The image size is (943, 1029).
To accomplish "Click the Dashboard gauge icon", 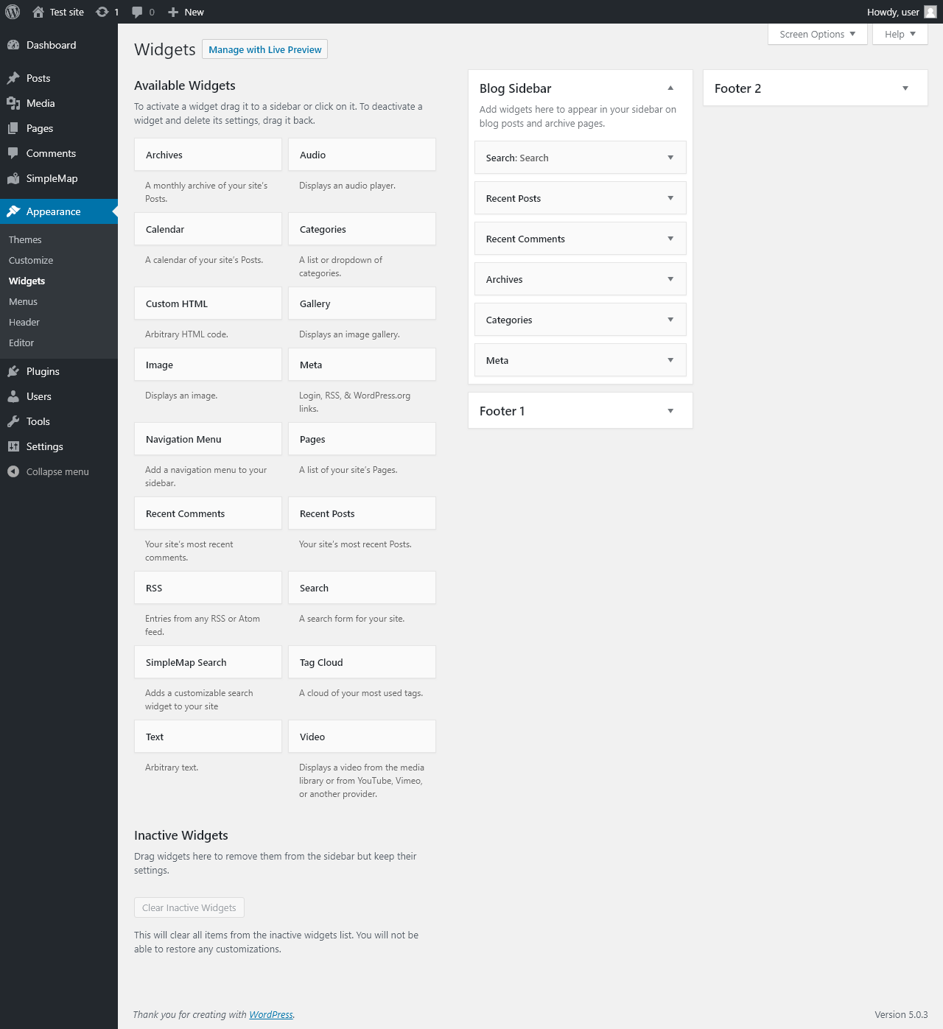I will pos(13,45).
